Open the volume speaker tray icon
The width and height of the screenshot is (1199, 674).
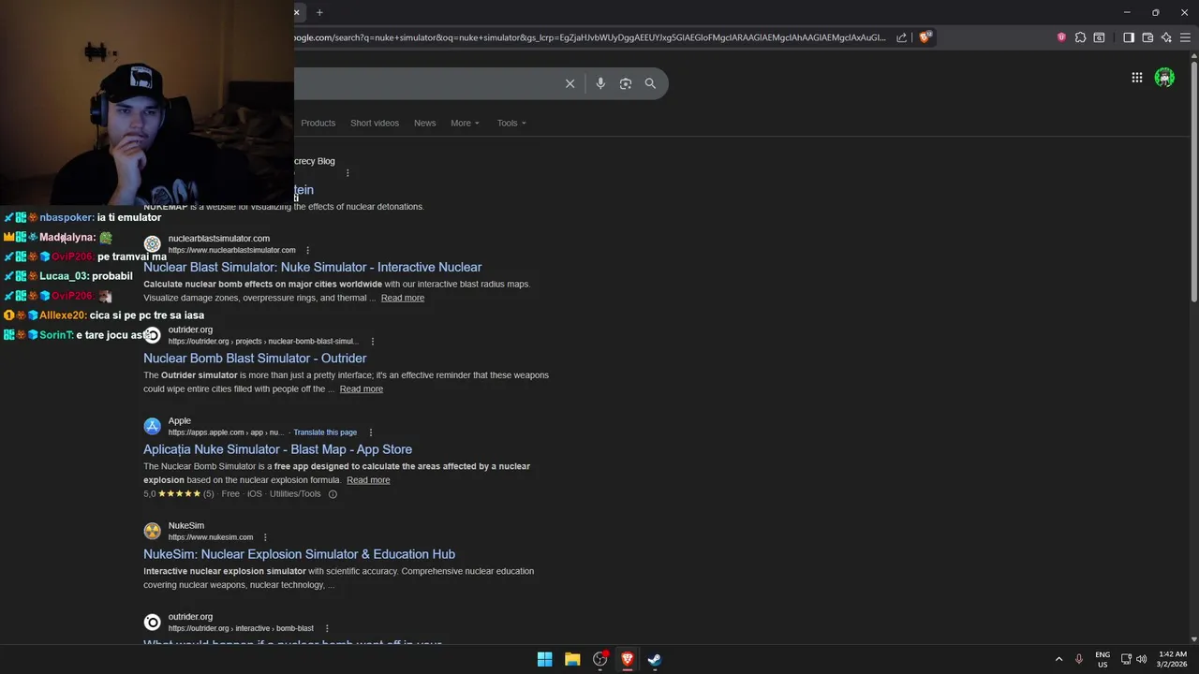coord(1141,659)
